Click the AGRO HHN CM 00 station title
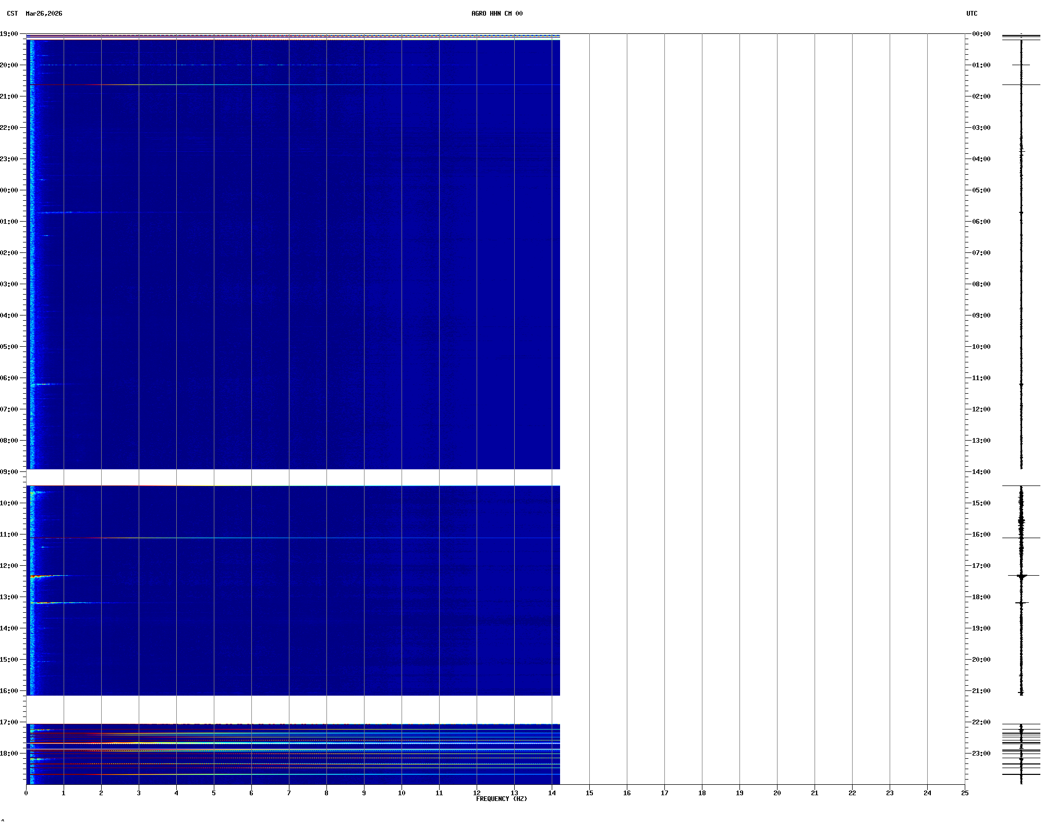The image size is (1044, 826). pos(496,14)
